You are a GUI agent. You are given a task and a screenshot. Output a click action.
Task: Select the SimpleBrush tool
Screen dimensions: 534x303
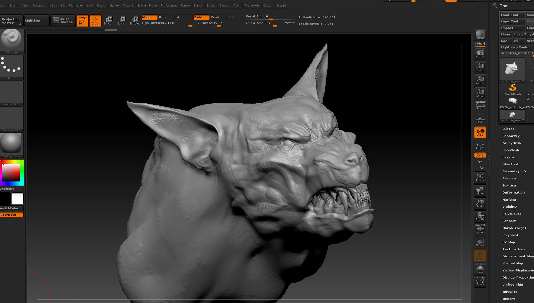[x=513, y=89]
